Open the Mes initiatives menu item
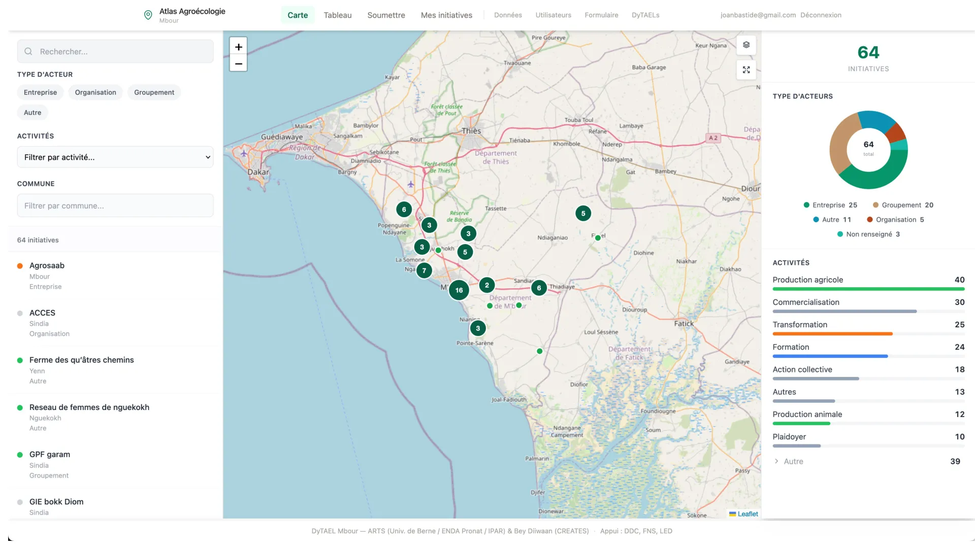Screen dimensions: 975x548 [446, 15]
